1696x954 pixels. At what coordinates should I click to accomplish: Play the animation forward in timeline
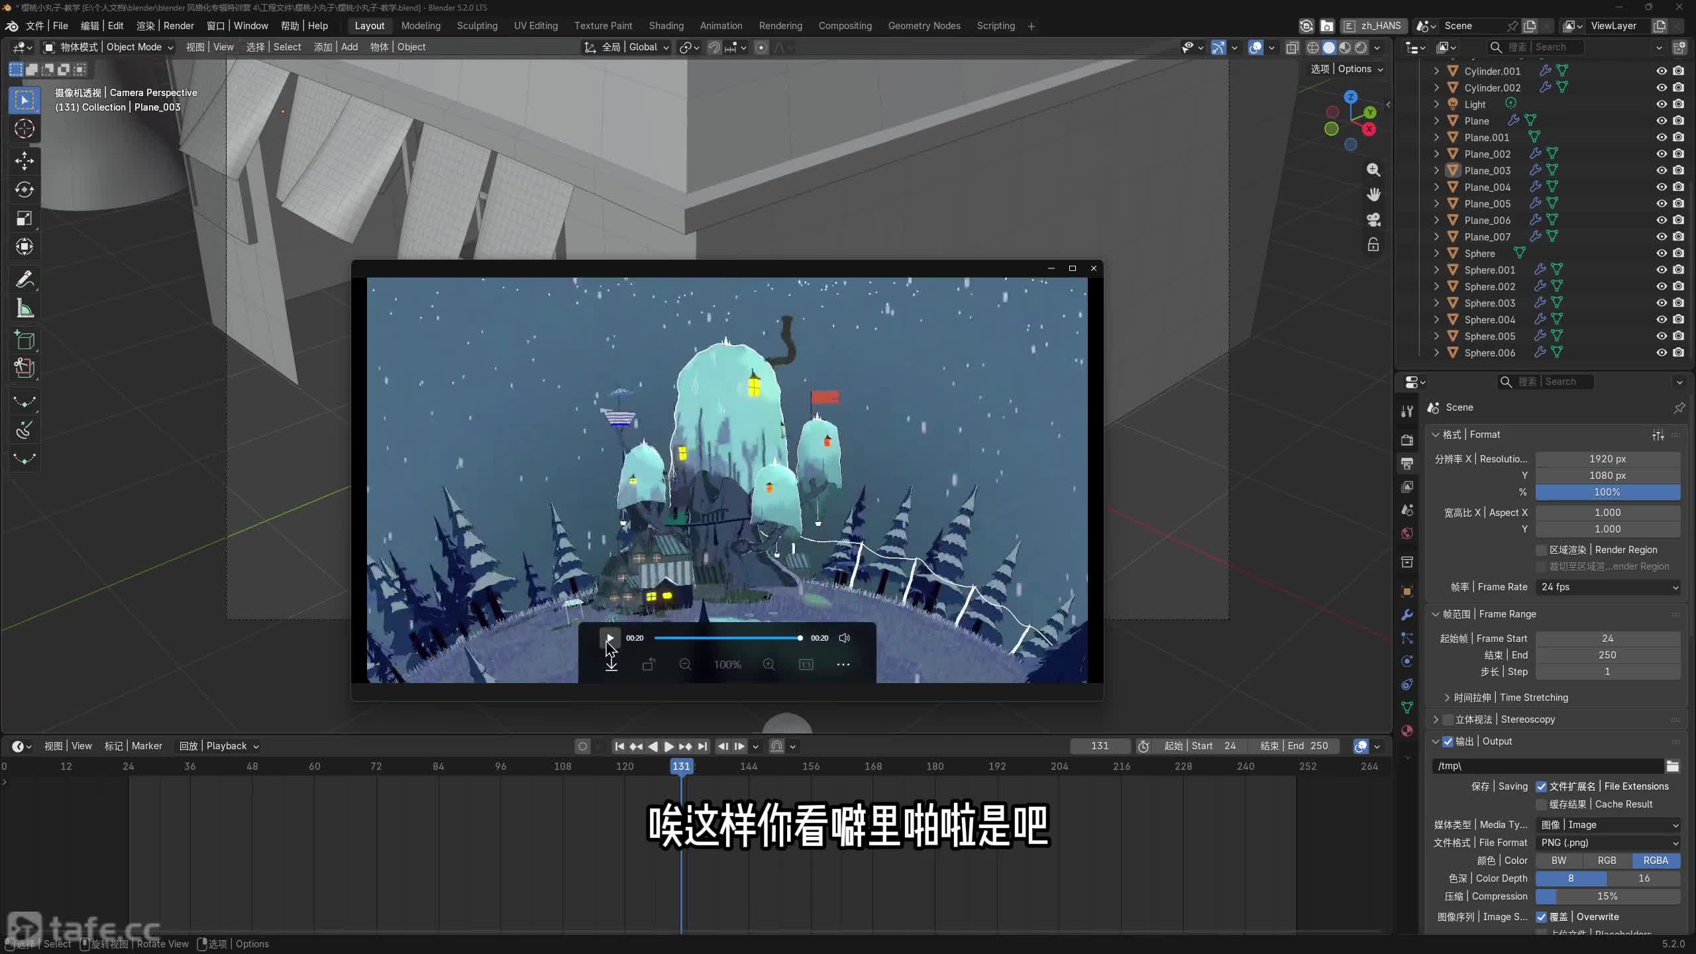[x=669, y=746]
